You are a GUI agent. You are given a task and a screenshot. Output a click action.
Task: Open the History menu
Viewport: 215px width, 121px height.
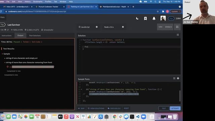click(28, 2)
